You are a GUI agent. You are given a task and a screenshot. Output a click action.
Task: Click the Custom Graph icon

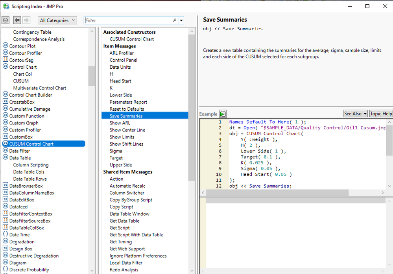tap(6, 122)
